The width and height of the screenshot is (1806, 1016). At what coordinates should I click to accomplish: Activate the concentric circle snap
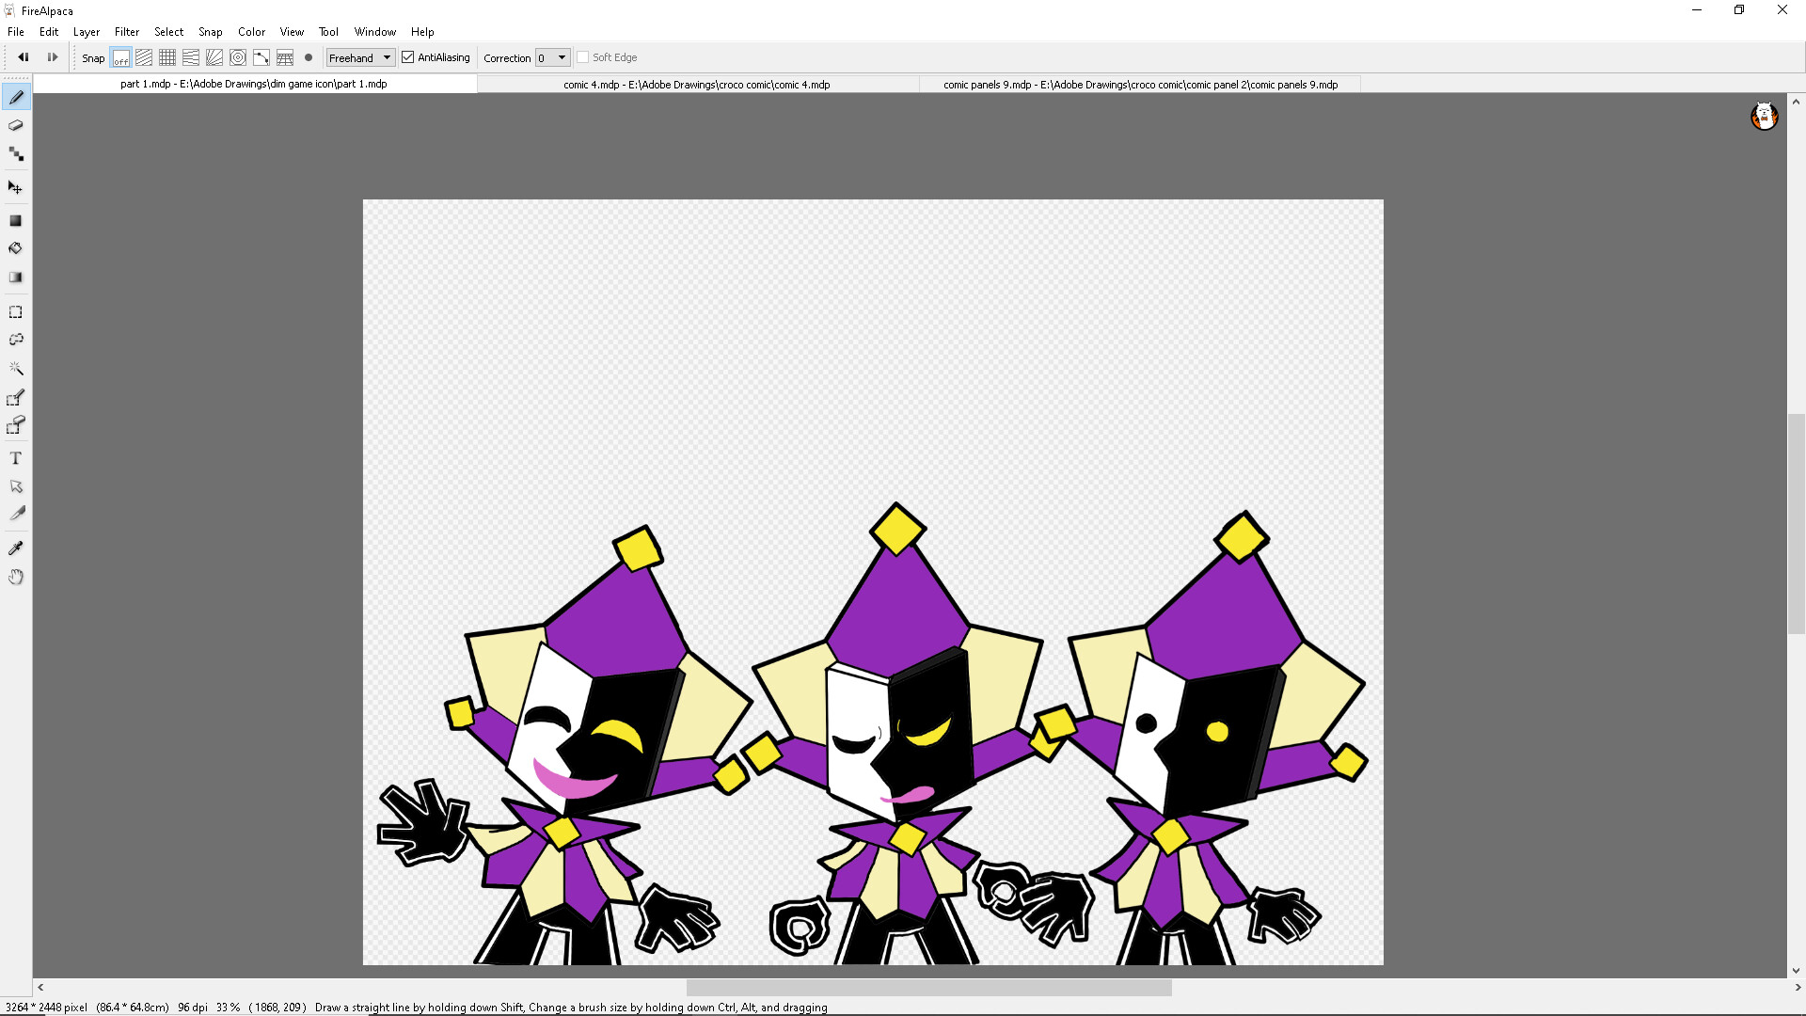(237, 57)
